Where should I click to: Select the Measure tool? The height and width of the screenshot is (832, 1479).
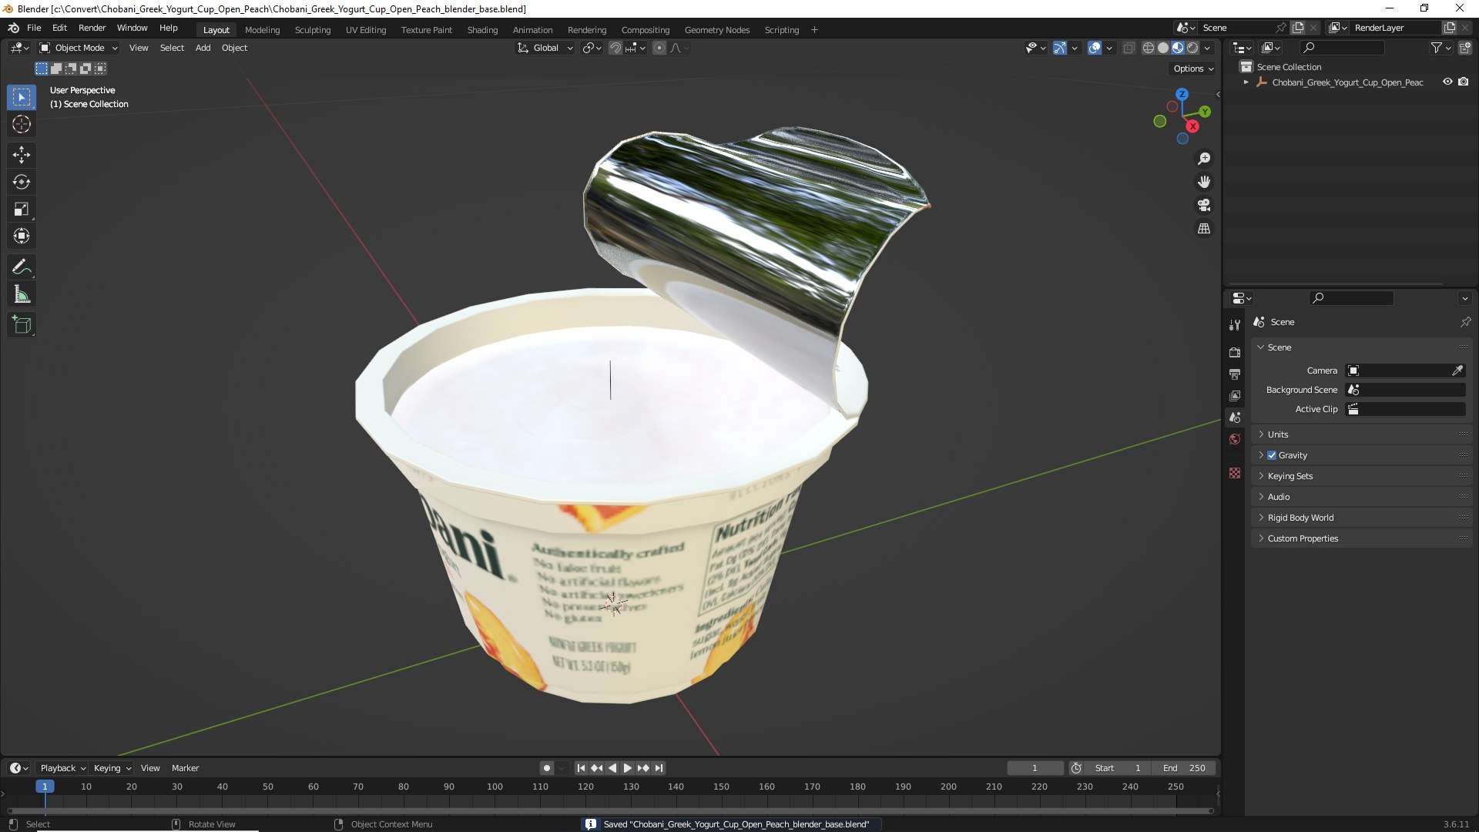coord(22,294)
